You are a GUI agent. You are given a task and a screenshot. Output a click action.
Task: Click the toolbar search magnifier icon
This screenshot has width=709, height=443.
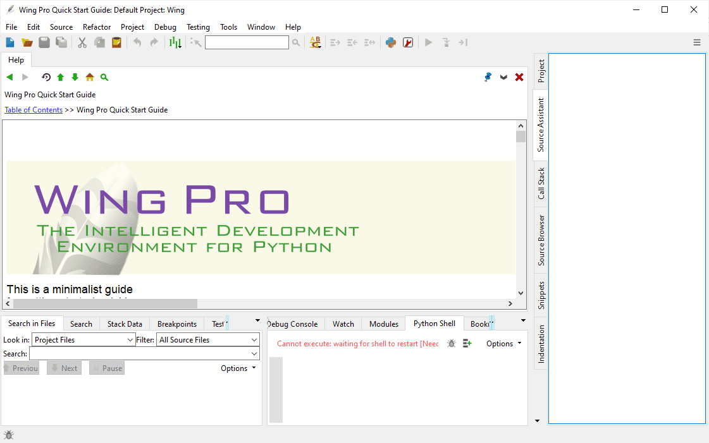tap(296, 42)
